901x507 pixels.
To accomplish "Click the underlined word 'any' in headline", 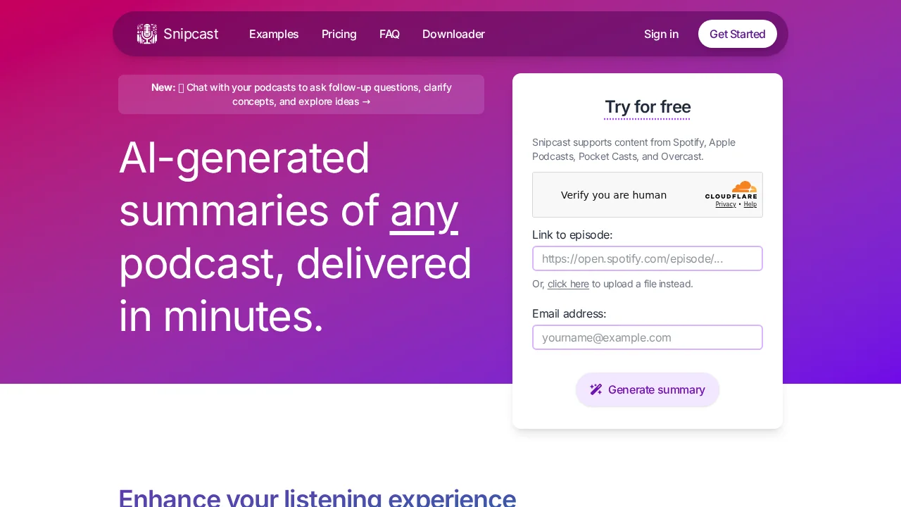I will pyautogui.click(x=424, y=210).
